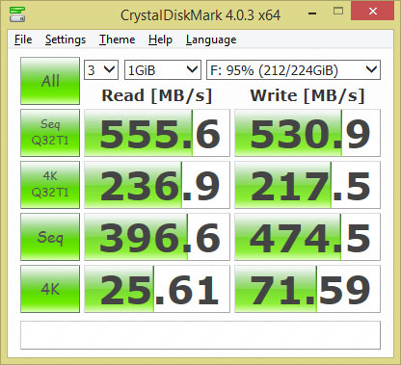Open the test size dropdown showing 1GiB

point(163,69)
